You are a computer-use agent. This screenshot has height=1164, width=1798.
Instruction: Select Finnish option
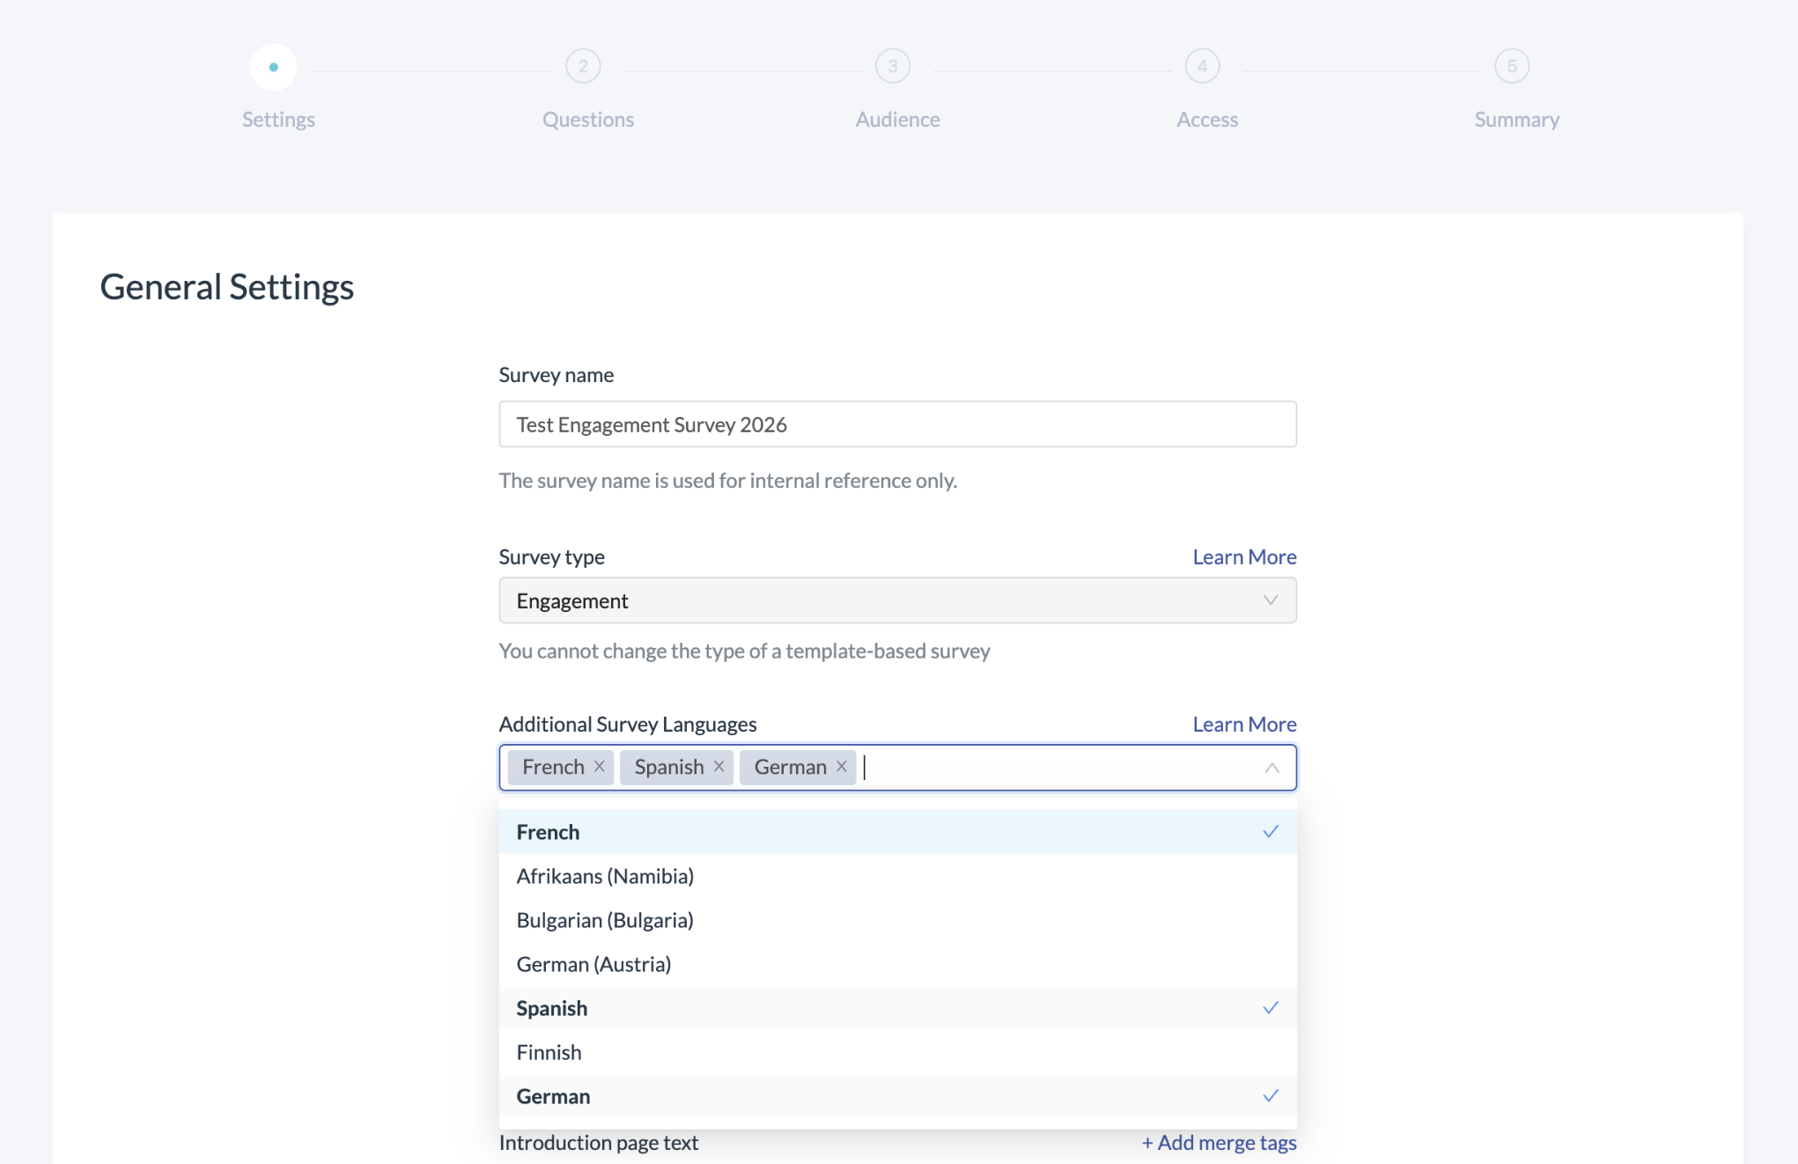click(x=897, y=1052)
